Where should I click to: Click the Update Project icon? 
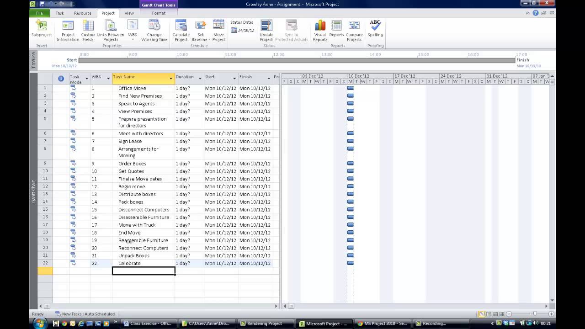point(266,30)
